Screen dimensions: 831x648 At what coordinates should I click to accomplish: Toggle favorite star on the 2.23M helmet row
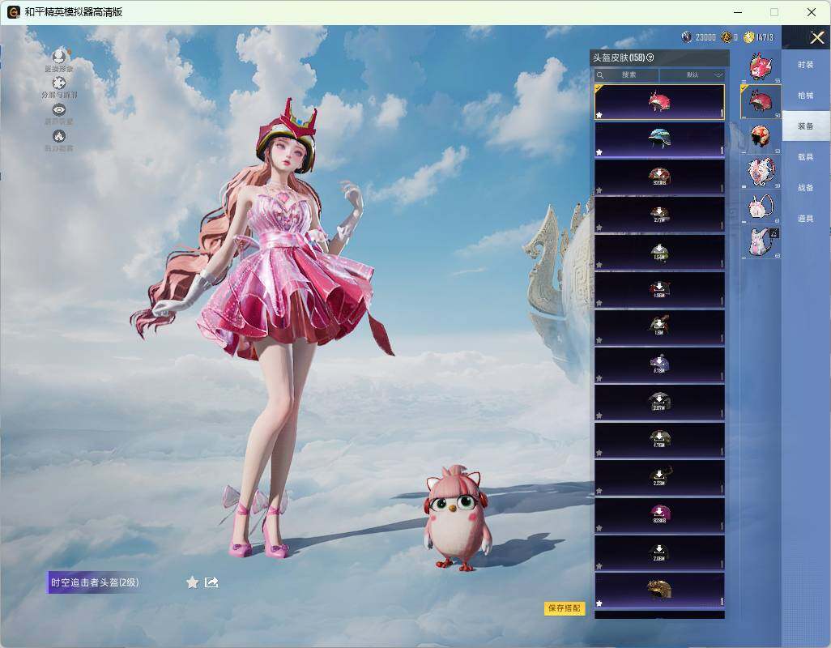(x=599, y=491)
